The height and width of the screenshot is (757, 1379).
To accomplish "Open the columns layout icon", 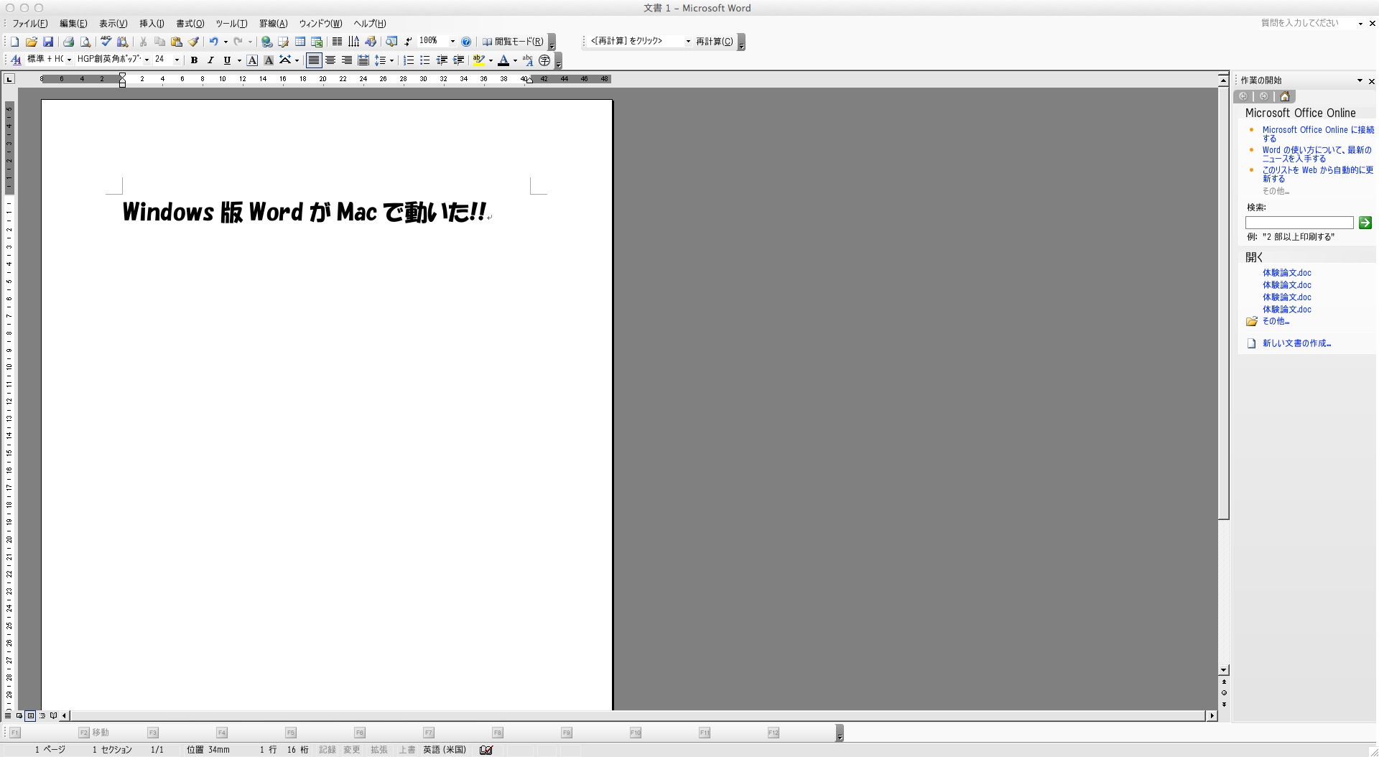I will point(337,42).
